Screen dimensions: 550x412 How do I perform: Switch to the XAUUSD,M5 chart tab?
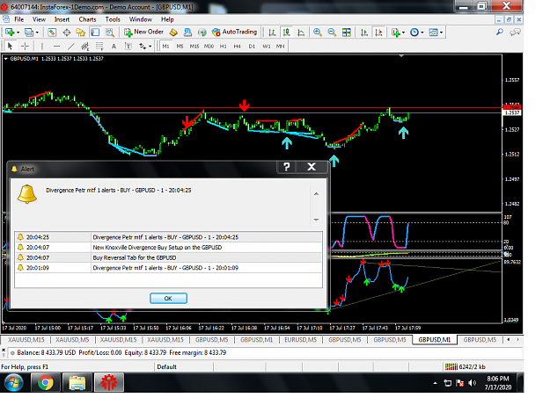72,340
